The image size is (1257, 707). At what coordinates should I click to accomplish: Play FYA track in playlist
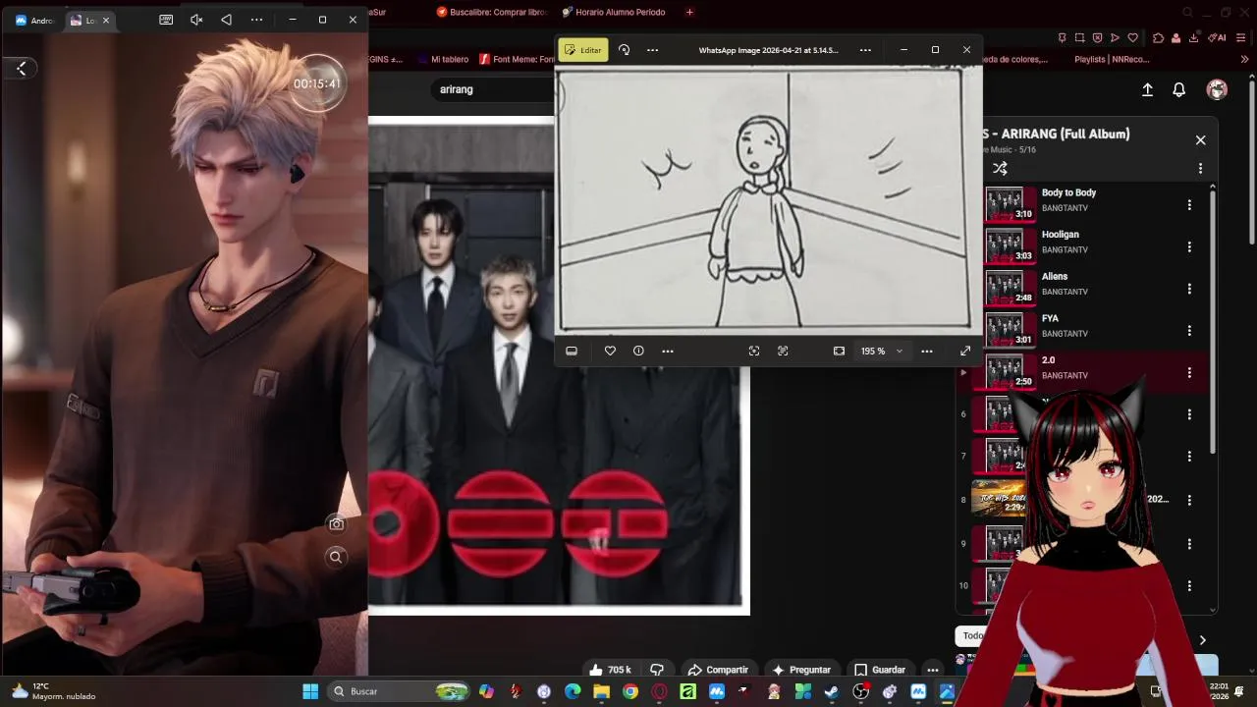click(x=1080, y=331)
